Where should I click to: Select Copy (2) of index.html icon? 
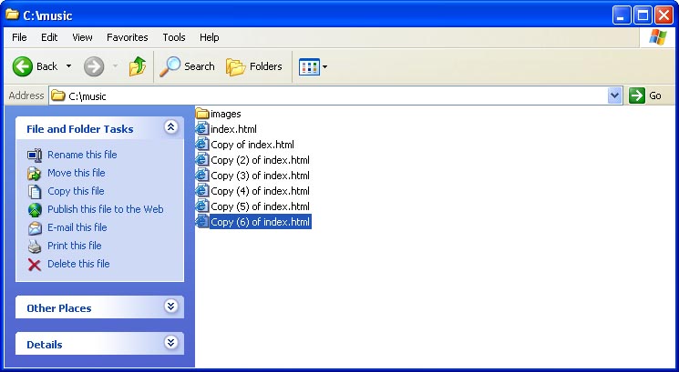pyautogui.click(x=202, y=160)
